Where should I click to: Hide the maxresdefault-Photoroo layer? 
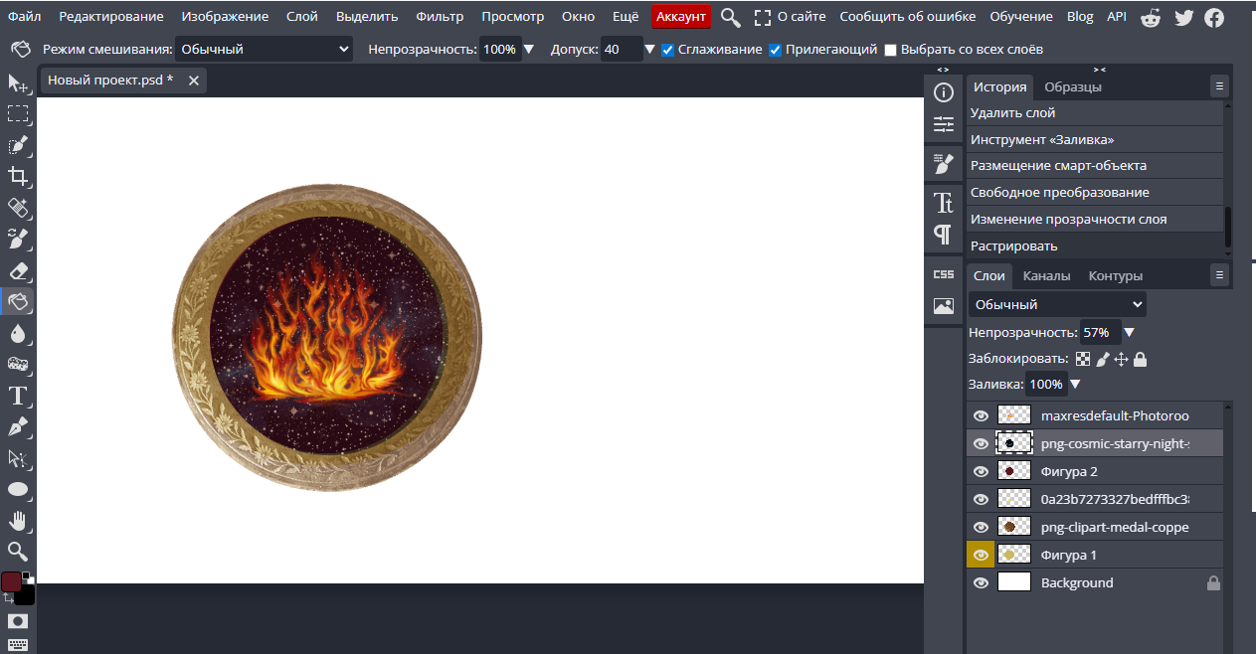click(x=981, y=415)
